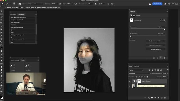Toggle lock transparent pixels

[137, 77]
